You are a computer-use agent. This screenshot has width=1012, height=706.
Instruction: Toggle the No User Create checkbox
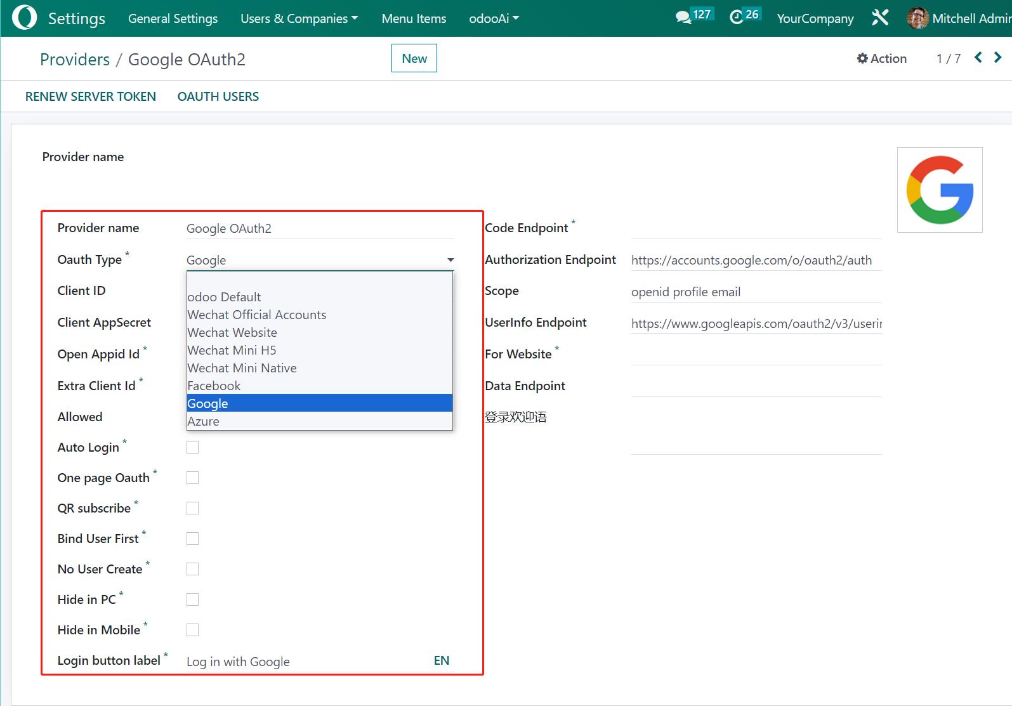tap(192, 569)
